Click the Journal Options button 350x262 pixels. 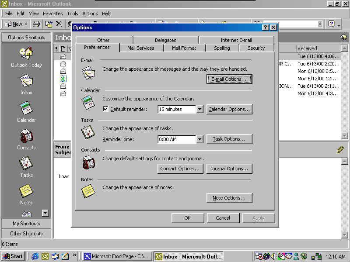pyautogui.click(x=229, y=169)
